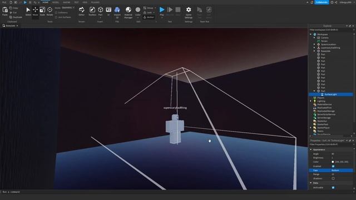Collapse the Appearance properties section

pos(310,149)
